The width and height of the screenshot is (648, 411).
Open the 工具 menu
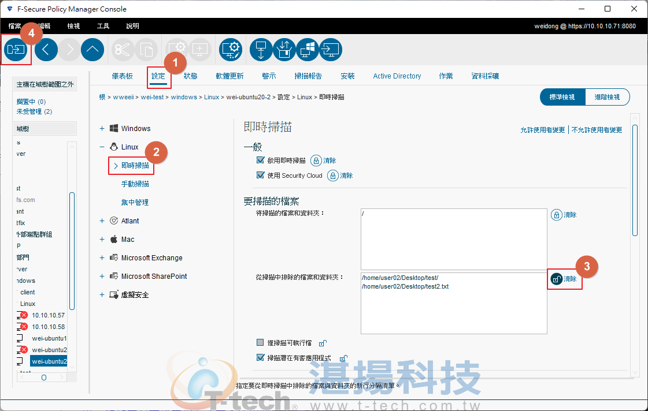pos(103,26)
